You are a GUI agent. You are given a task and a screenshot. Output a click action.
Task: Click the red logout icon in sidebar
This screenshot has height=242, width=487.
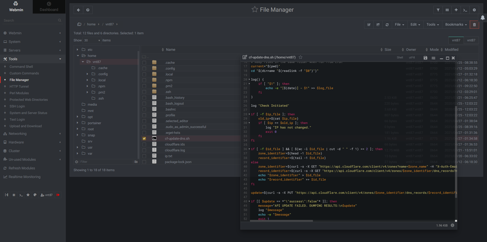point(58,195)
